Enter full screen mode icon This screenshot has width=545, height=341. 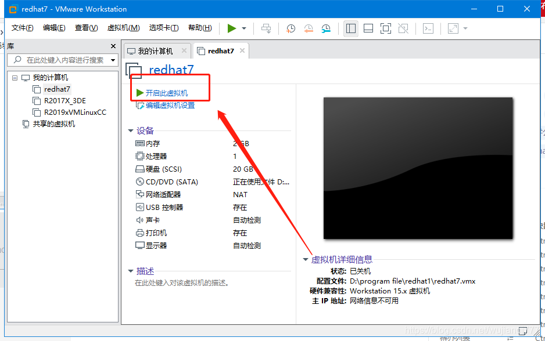click(385, 28)
